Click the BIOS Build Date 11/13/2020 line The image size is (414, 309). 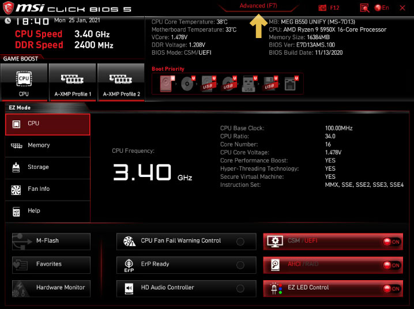tap(306, 52)
